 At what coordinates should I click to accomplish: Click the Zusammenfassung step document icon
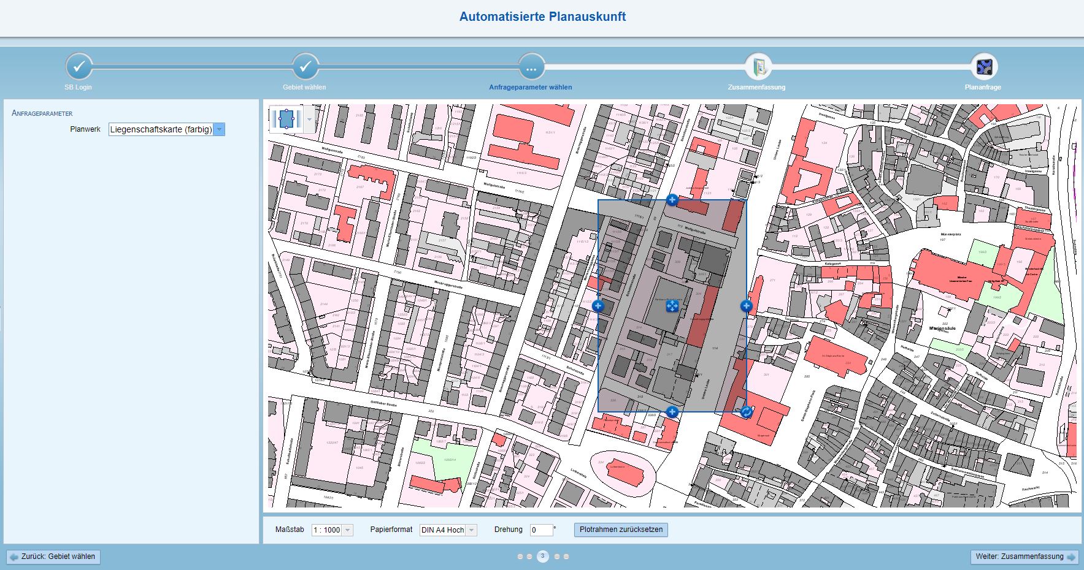click(x=758, y=67)
